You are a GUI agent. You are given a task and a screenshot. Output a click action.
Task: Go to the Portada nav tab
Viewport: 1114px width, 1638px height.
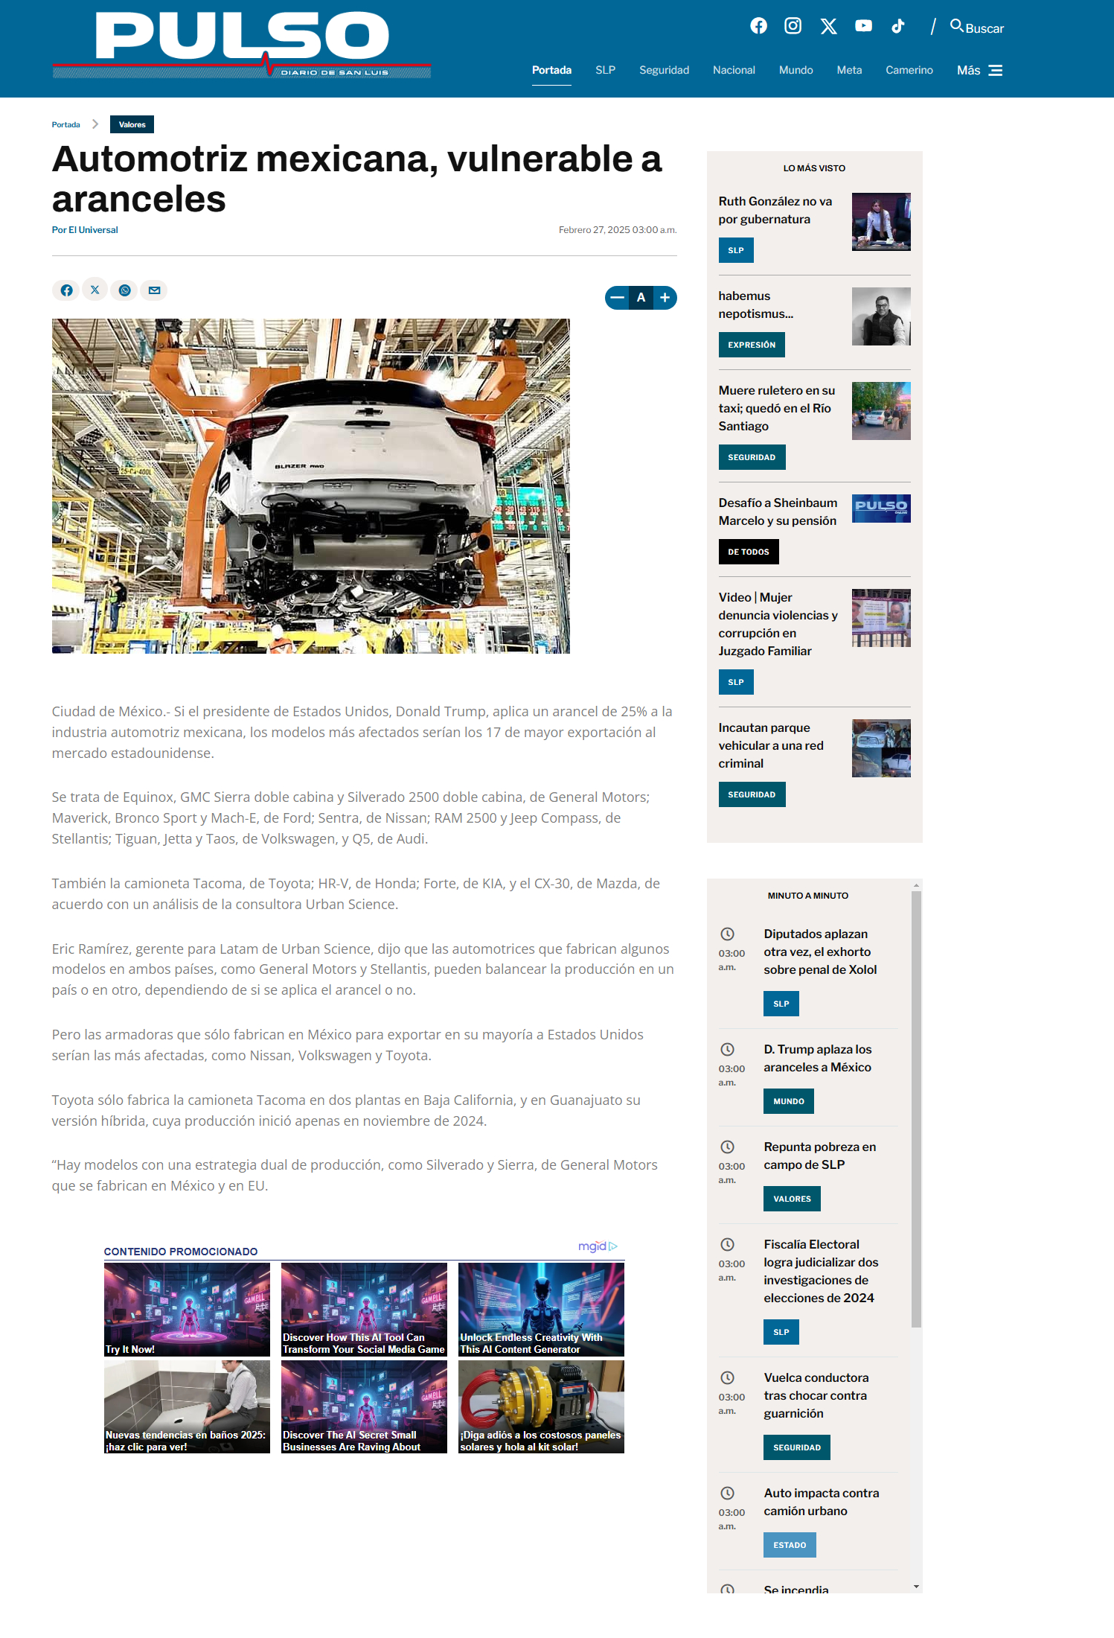[x=551, y=70]
